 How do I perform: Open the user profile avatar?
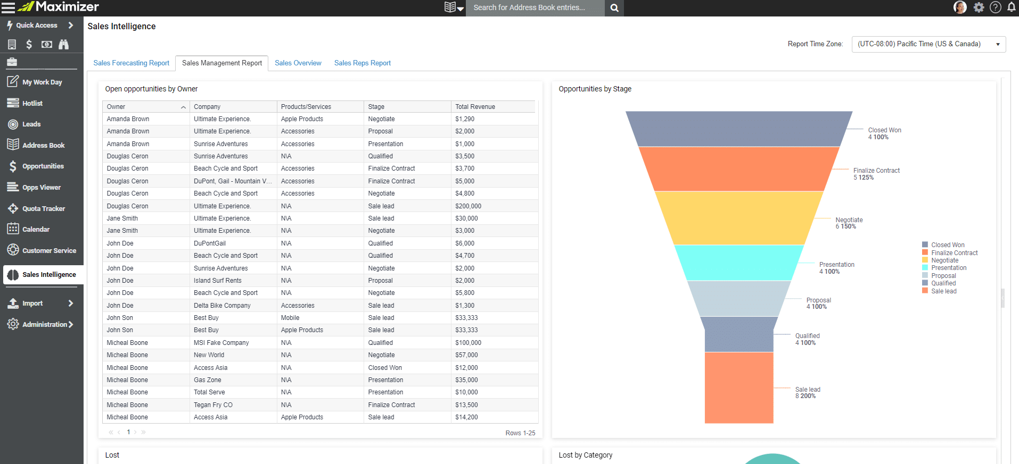coord(960,7)
